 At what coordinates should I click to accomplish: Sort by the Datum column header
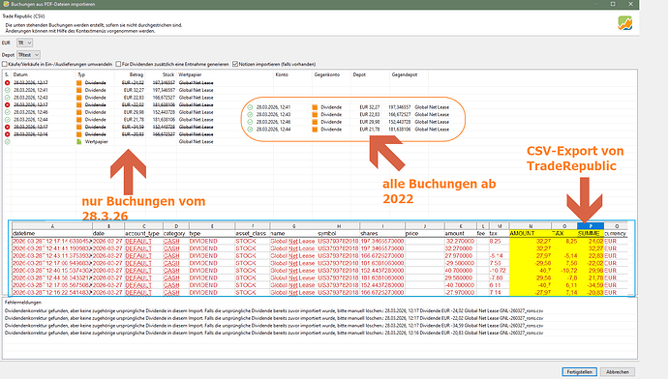20,74
